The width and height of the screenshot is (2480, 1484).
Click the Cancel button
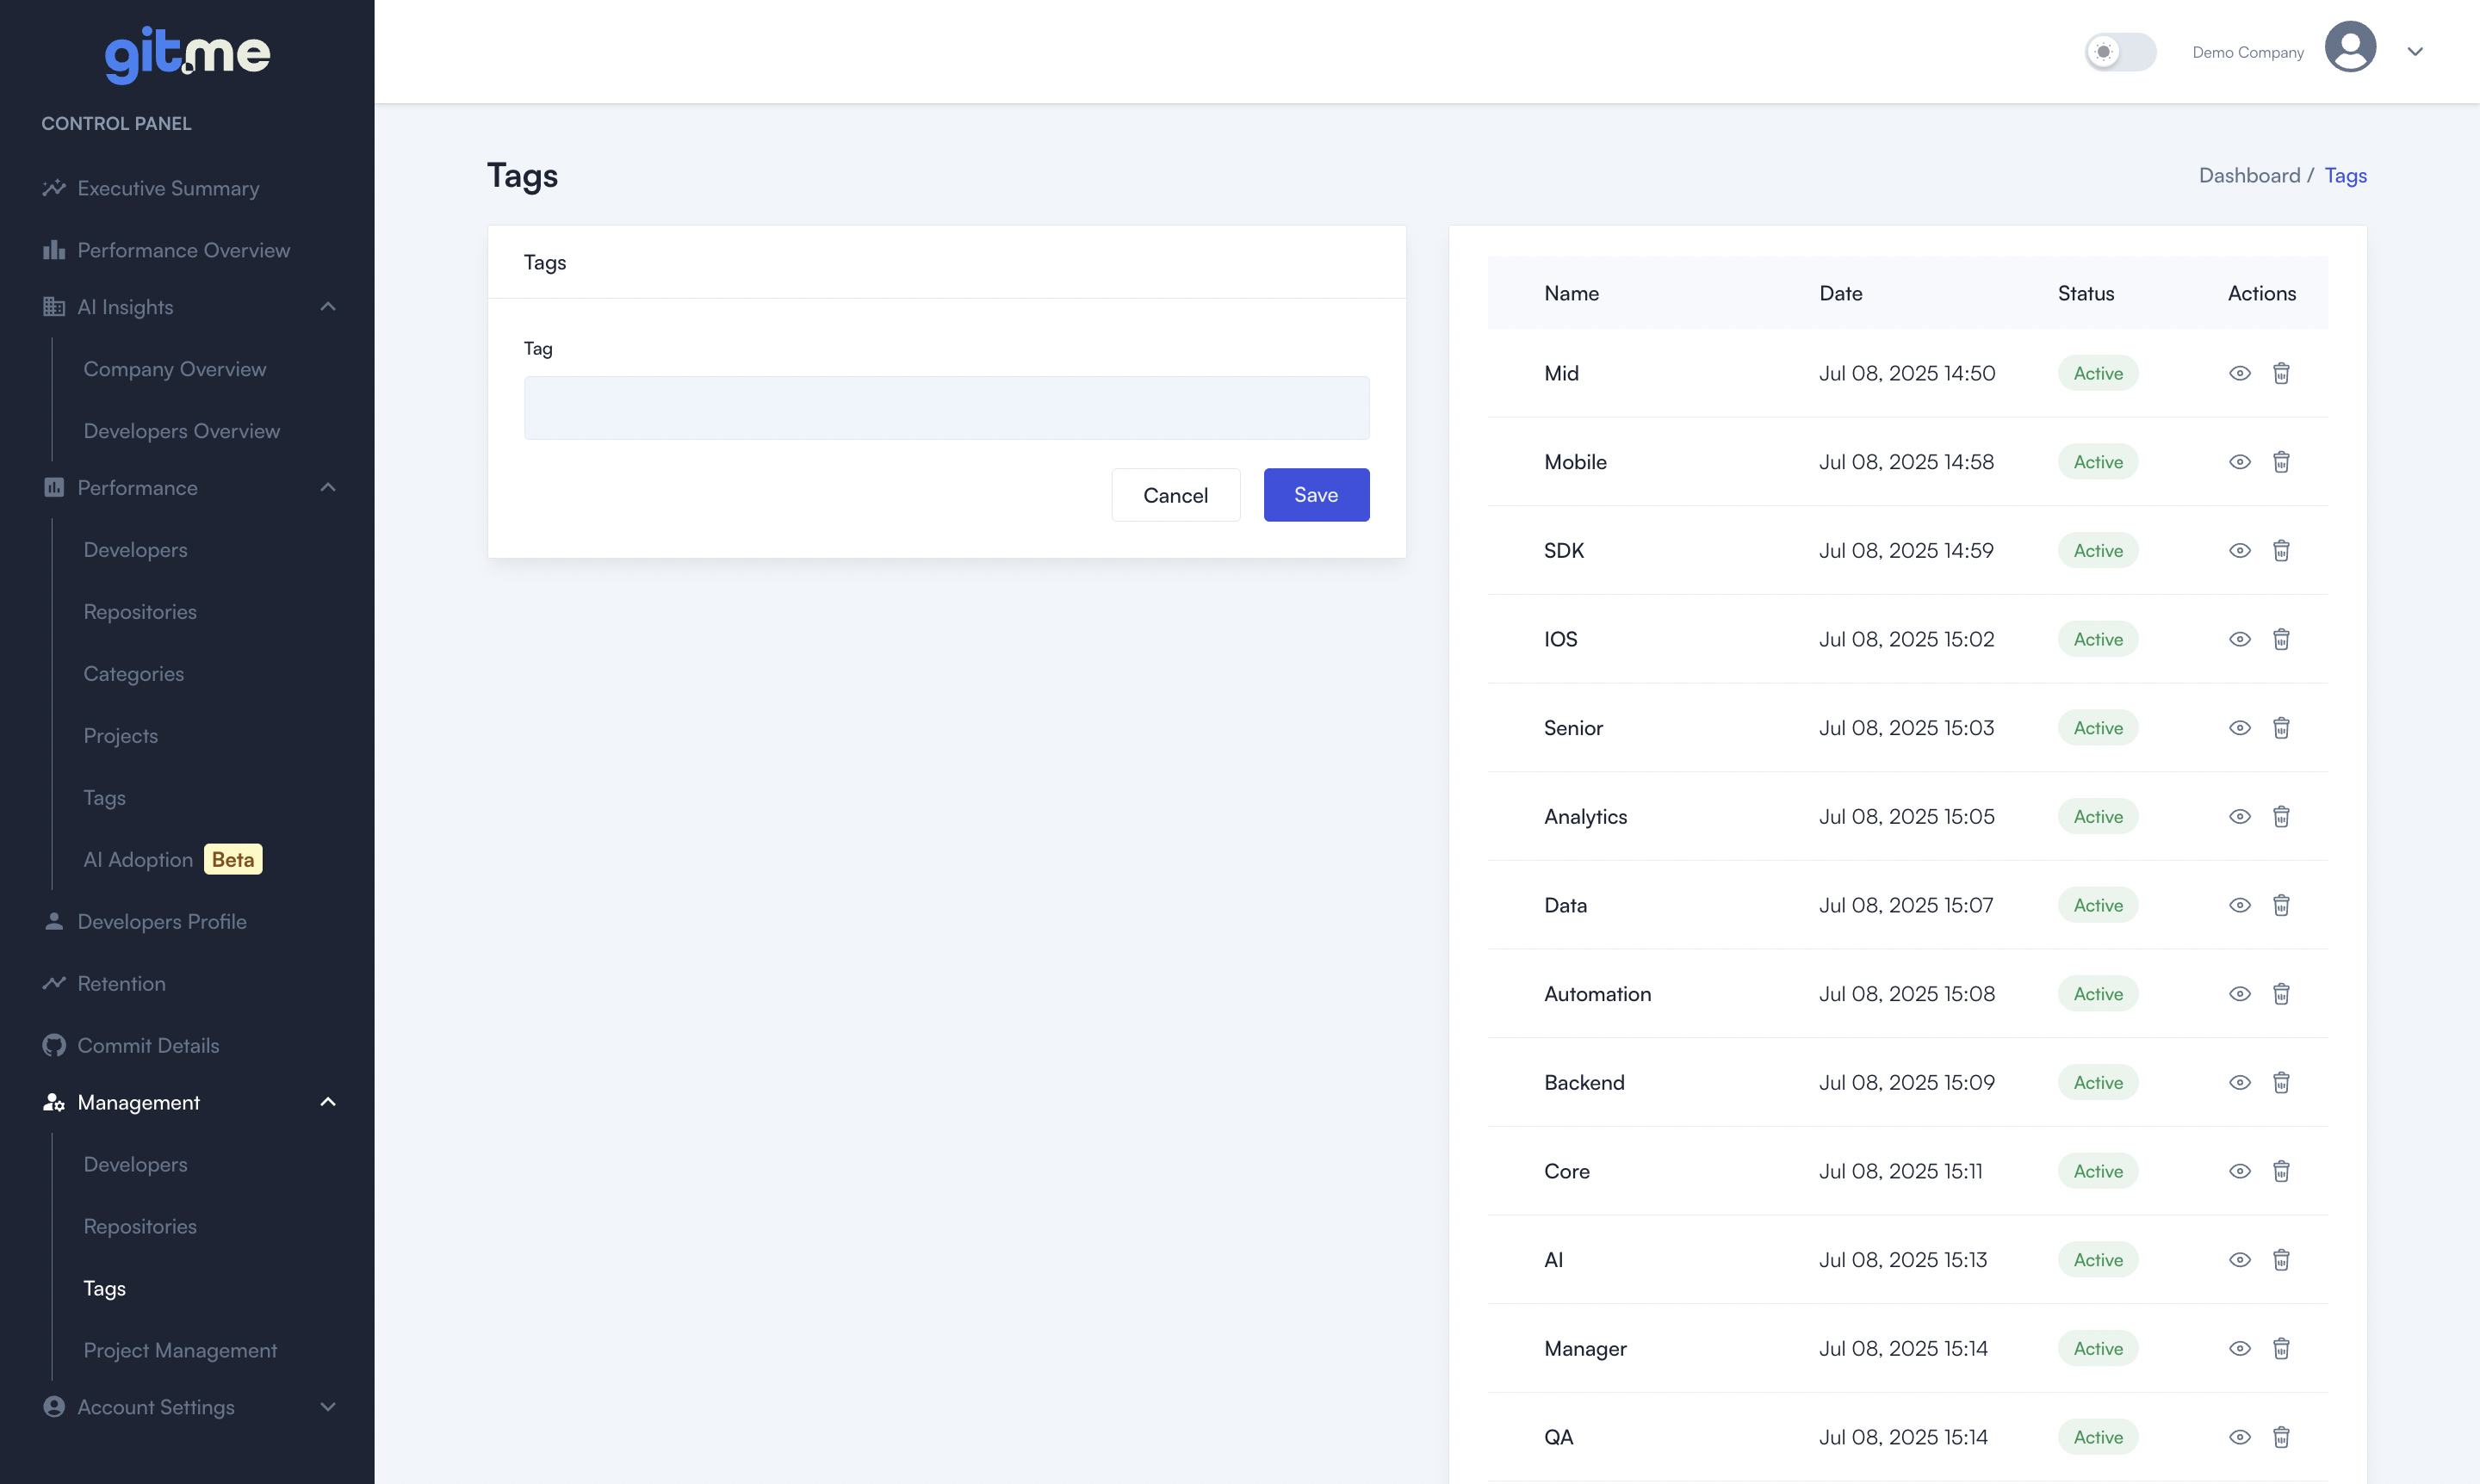1175,495
